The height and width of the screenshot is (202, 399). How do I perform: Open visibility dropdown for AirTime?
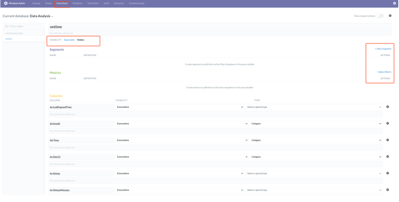182,140
